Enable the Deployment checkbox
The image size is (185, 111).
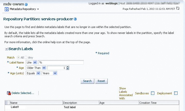click(x=176, y=93)
